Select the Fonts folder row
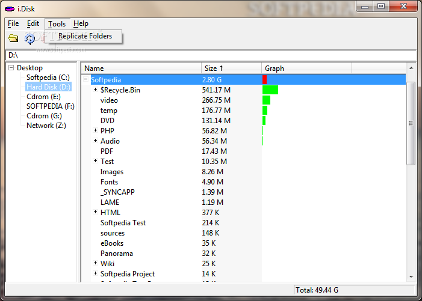 coord(244,182)
